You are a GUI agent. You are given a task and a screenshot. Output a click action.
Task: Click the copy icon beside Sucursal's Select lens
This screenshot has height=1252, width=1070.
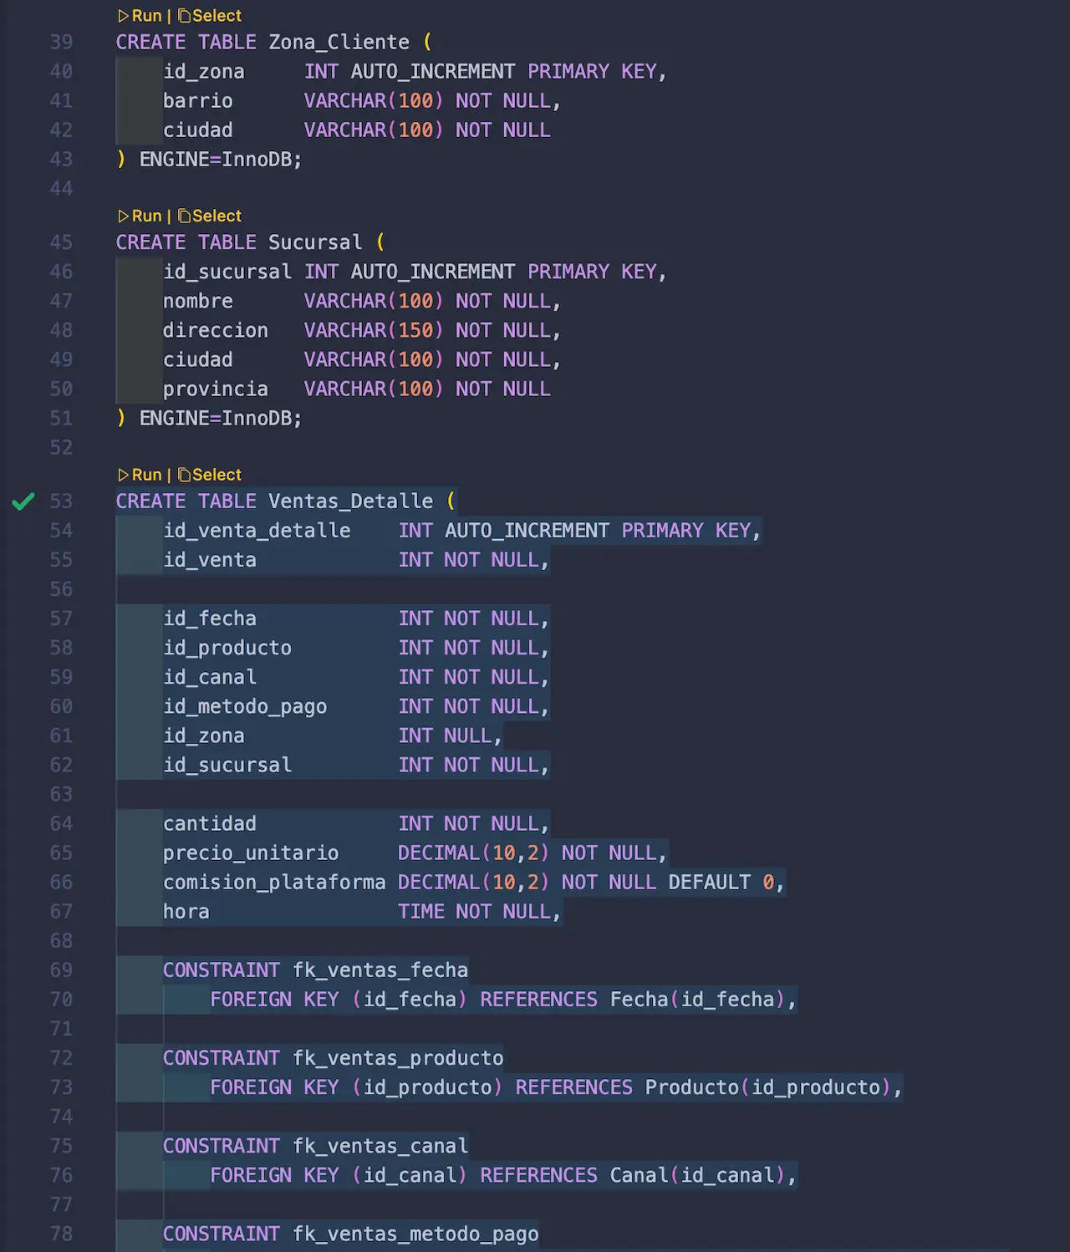(186, 216)
